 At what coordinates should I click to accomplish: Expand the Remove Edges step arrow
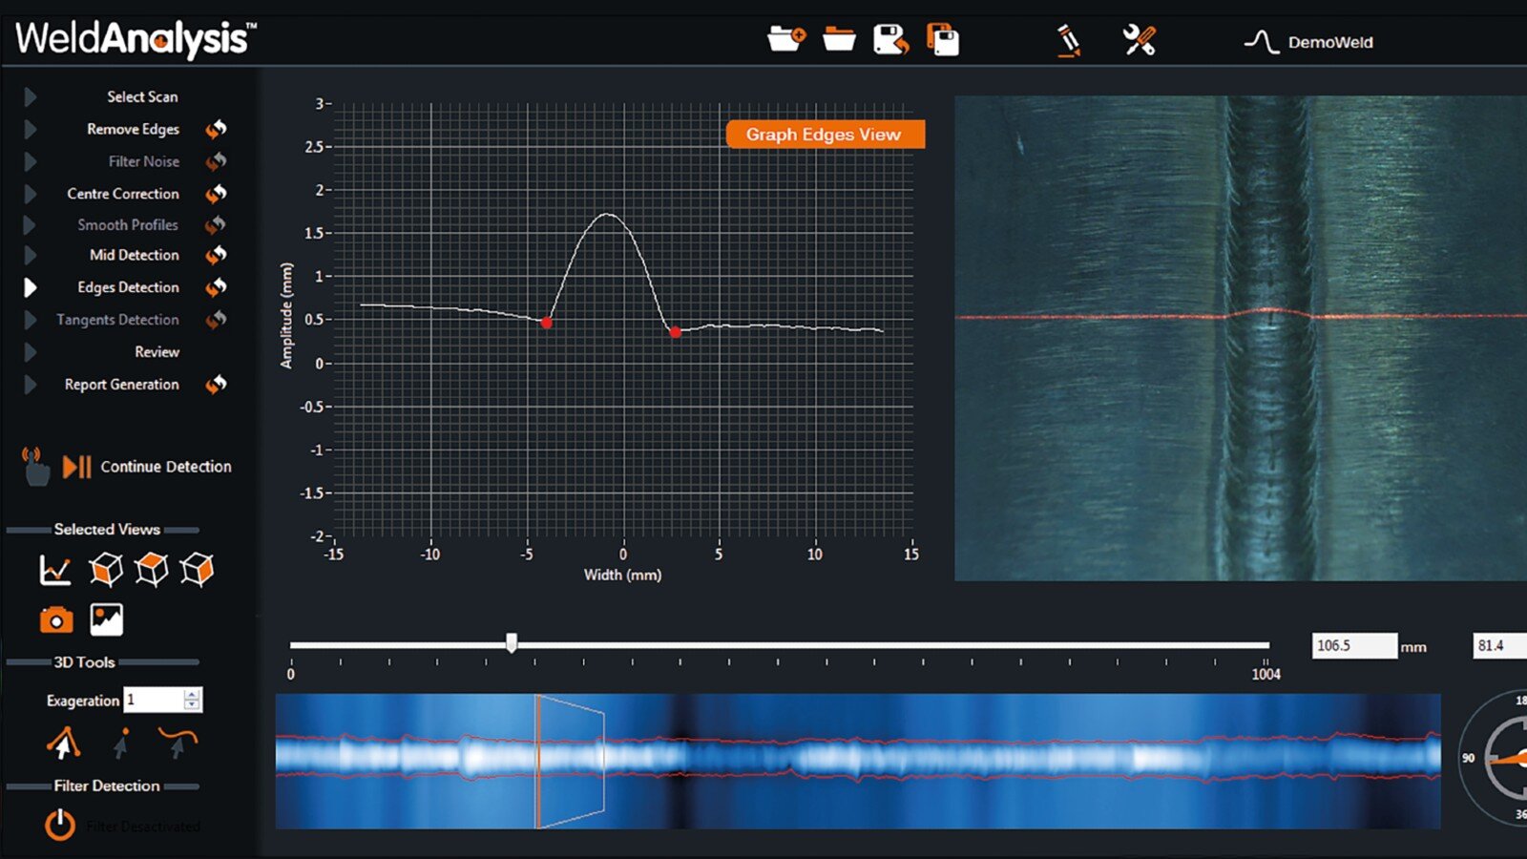(30, 129)
